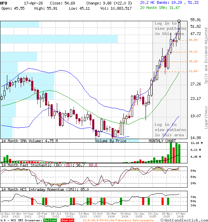Click the 14 Month HCS Intraday Momentum heading
The width and height of the screenshot is (208, 222).
[45, 189]
